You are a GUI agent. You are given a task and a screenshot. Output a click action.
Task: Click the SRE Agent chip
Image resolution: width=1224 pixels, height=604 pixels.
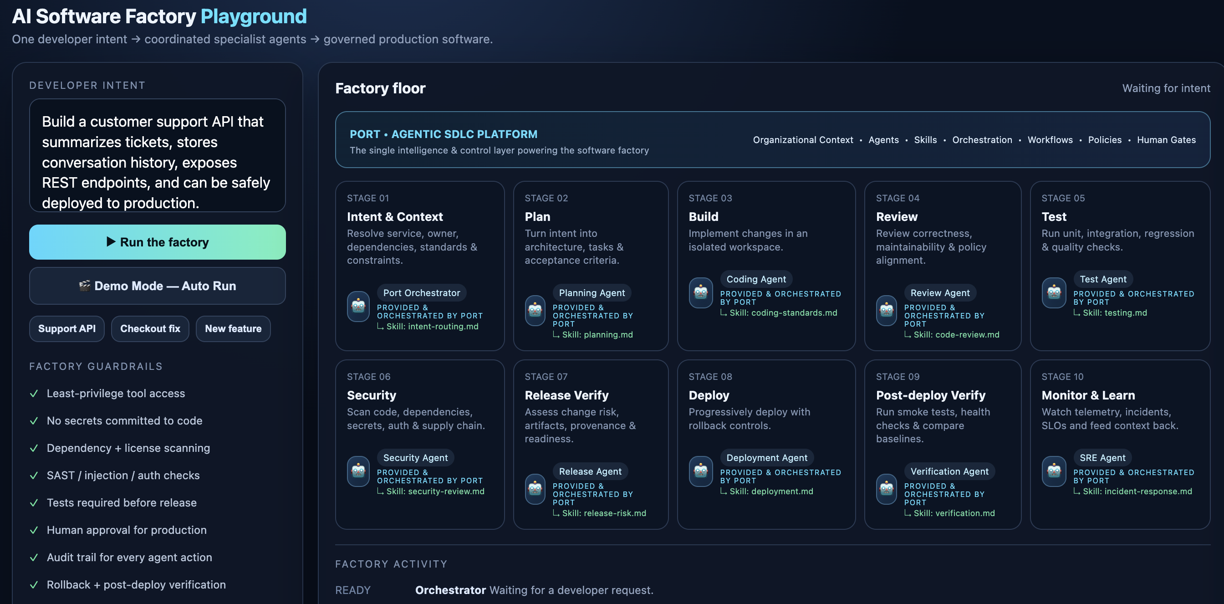click(x=1102, y=458)
